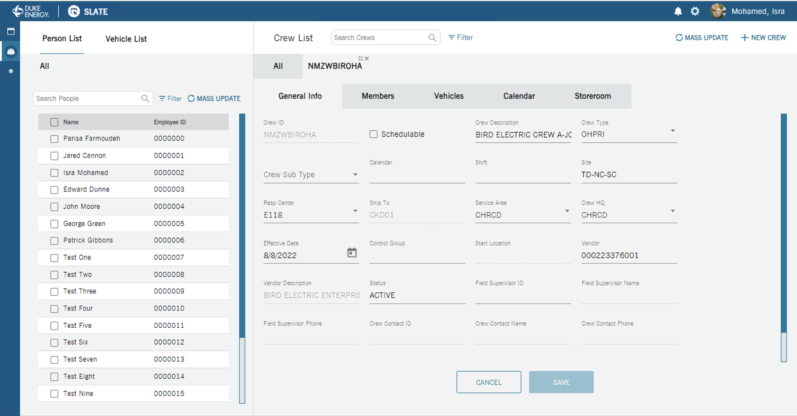Click the Crew List Filter icon

[451, 38]
